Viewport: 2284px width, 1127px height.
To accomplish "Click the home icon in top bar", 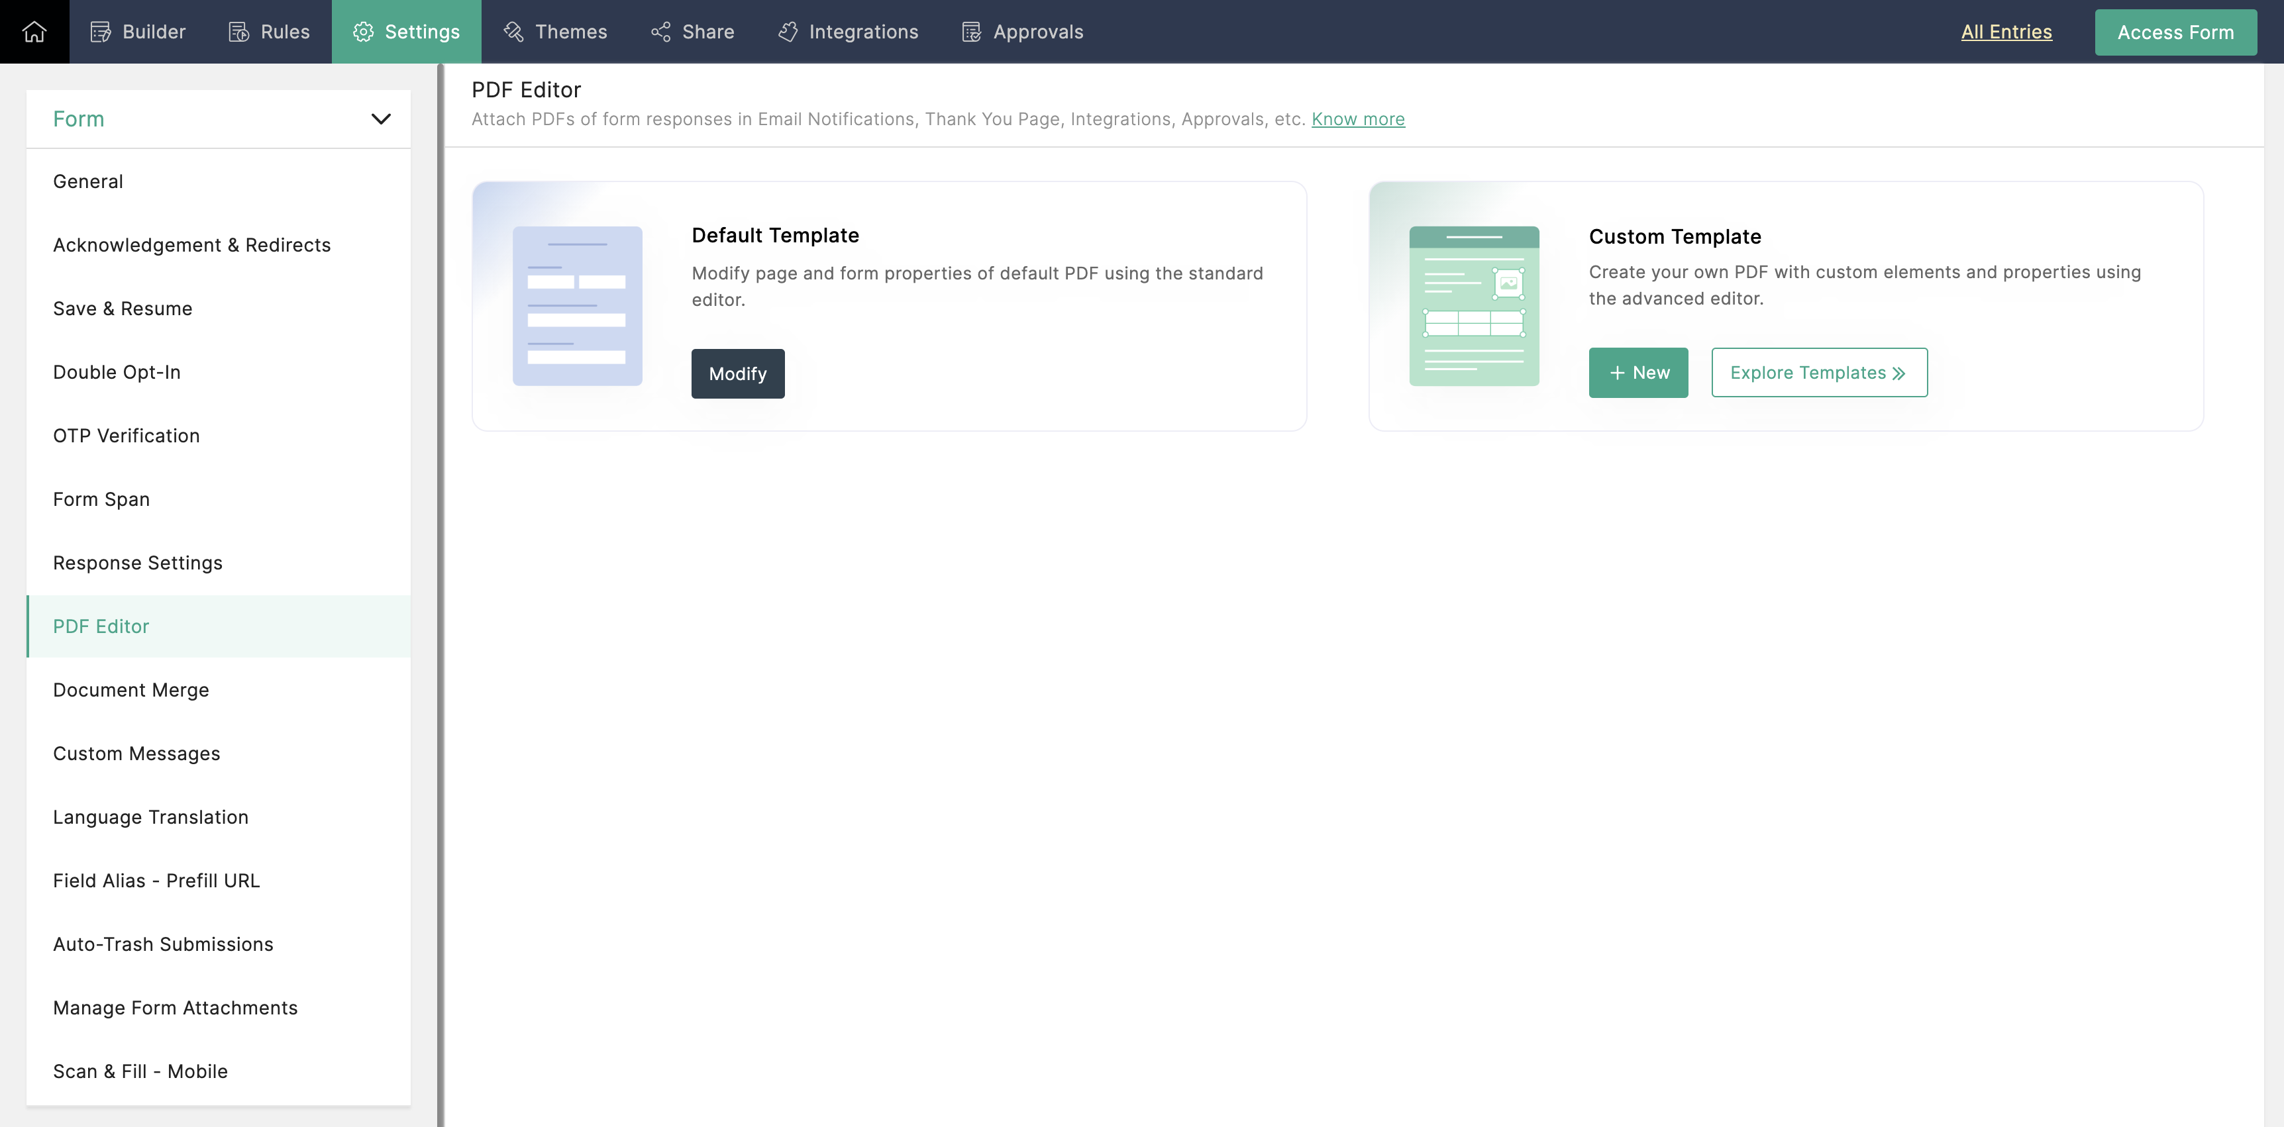I will (34, 32).
